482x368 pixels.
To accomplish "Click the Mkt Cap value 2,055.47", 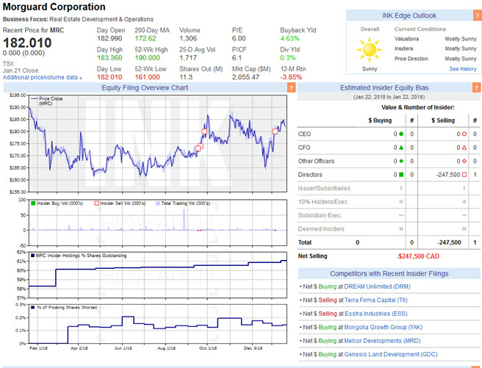I will coord(245,77).
